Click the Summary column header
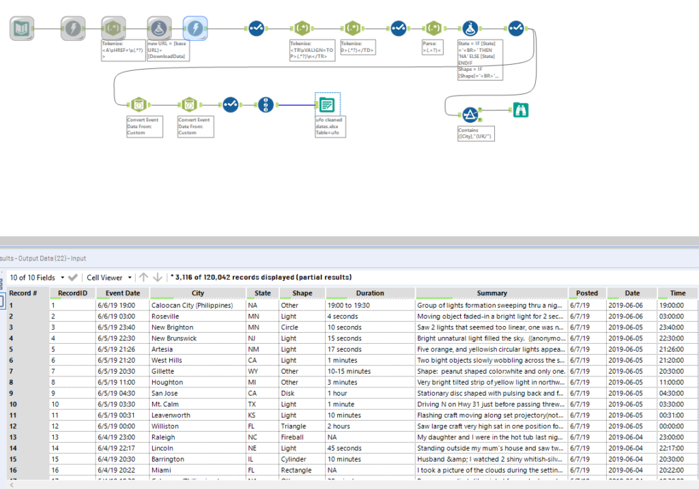Viewport: 699px width, 489px height. [x=491, y=293]
